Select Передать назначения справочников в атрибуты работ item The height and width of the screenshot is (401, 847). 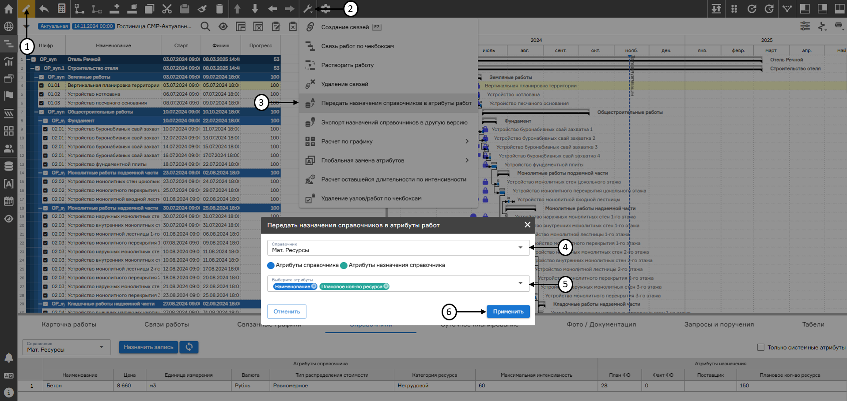tap(388, 103)
